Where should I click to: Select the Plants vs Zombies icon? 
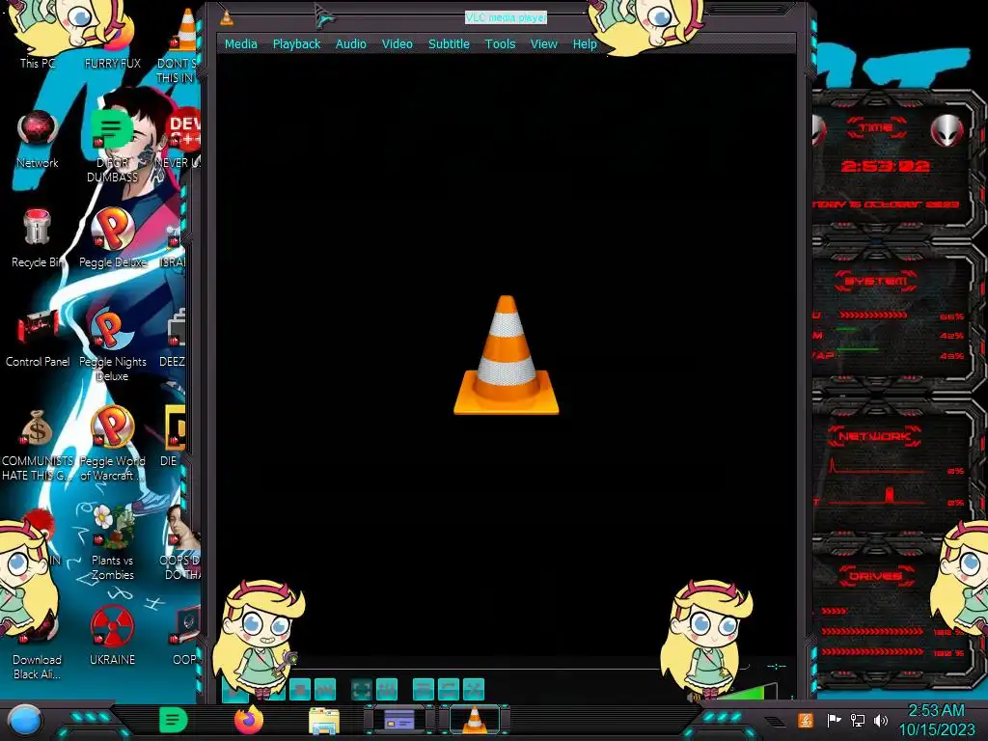pyautogui.click(x=112, y=543)
